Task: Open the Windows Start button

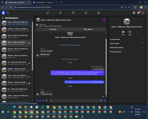Action: [x=3, y=112]
